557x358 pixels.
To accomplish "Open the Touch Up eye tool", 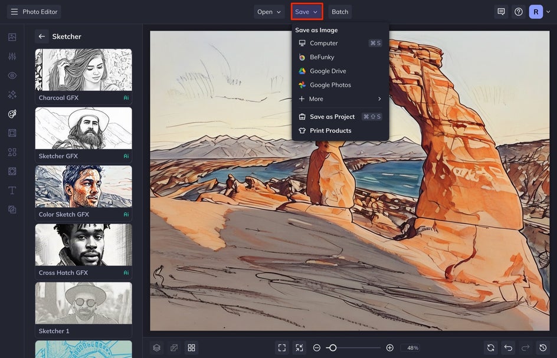I will pyautogui.click(x=12, y=75).
